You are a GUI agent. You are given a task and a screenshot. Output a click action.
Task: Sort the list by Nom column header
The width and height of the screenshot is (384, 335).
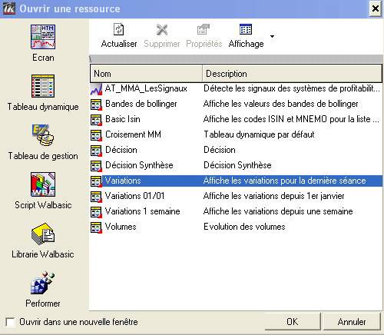coord(146,74)
